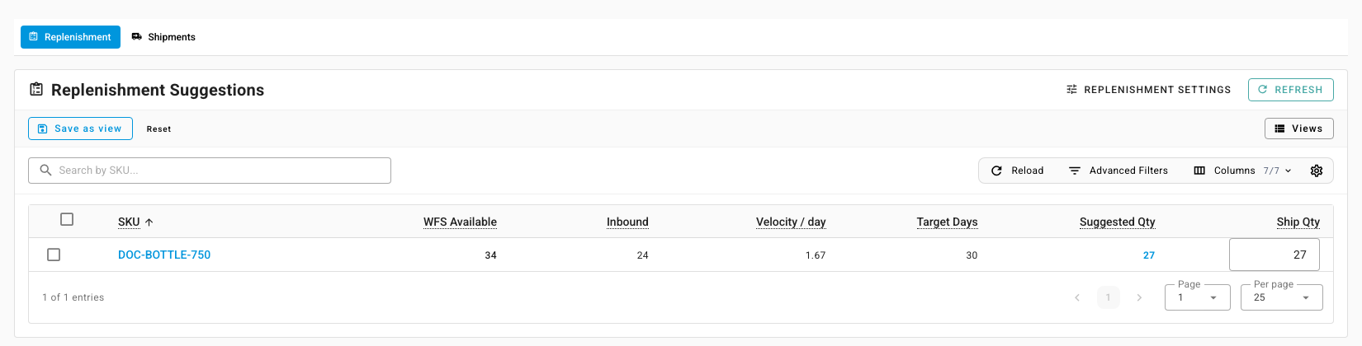Click the SKU sort ascending arrow
Image resolution: width=1362 pixels, height=346 pixels.
[149, 222]
